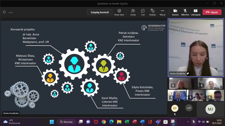Select the MJ participant tile
The height and width of the screenshot is (126, 225).
coord(210,109)
